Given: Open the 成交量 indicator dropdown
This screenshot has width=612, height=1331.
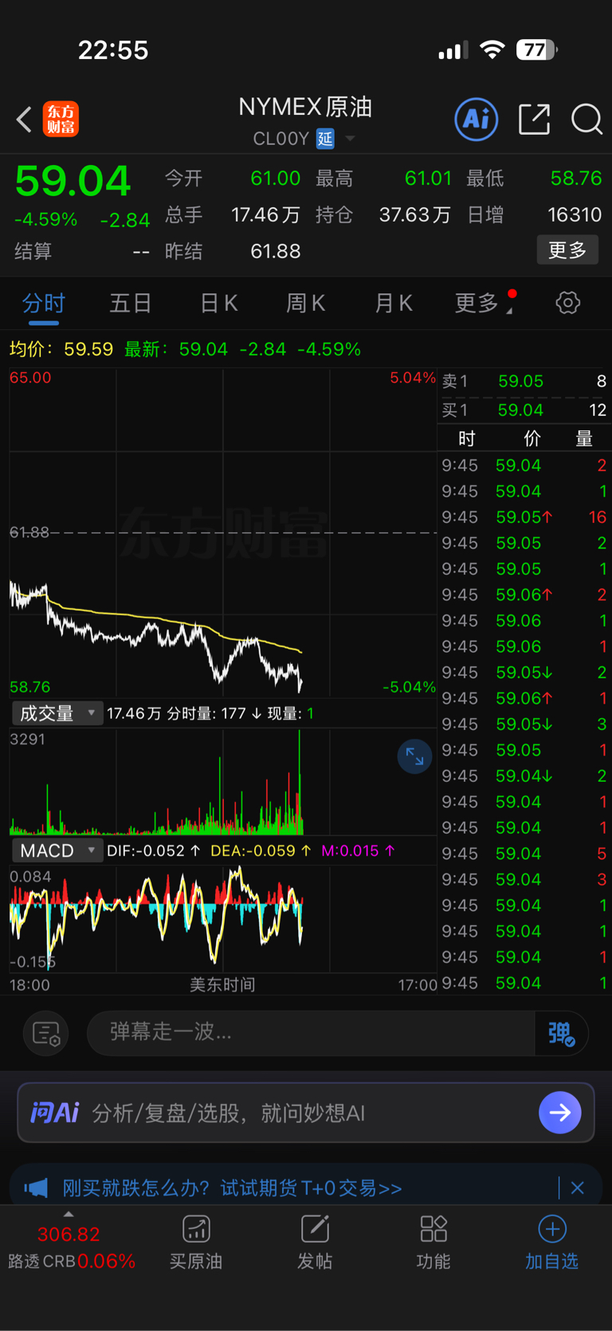Looking at the screenshot, I should (57, 713).
